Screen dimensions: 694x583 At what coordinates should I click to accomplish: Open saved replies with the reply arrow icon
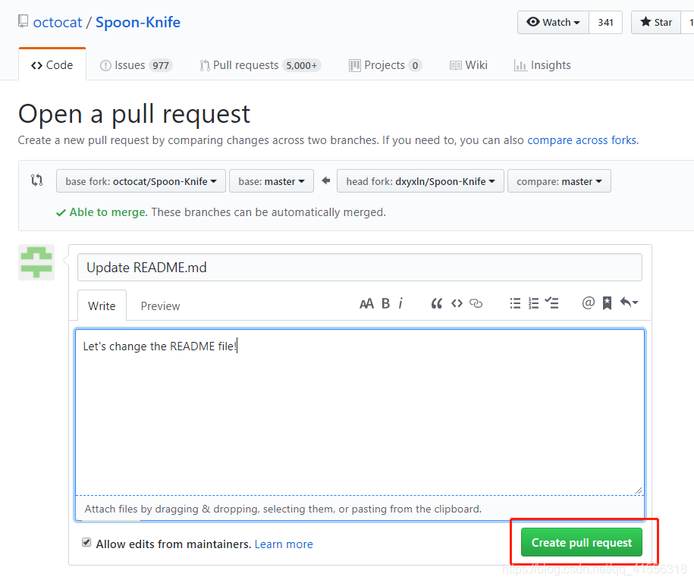coord(629,303)
